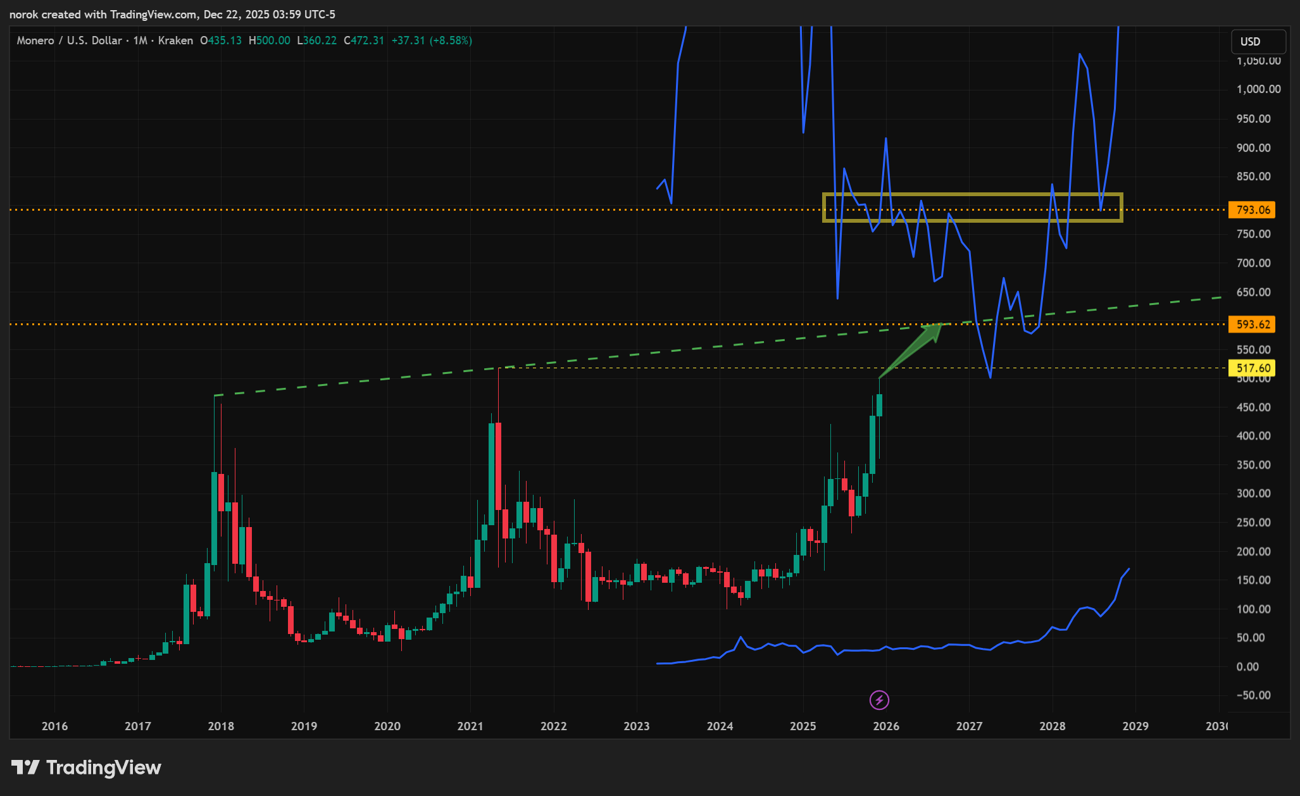The height and width of the screenshot is (796, 1300).
Task: Click the 0.00 price axis label
Action: 1247,666
